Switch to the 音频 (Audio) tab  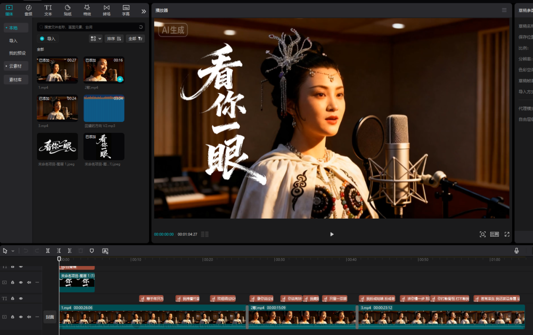[x=29, y=10]
